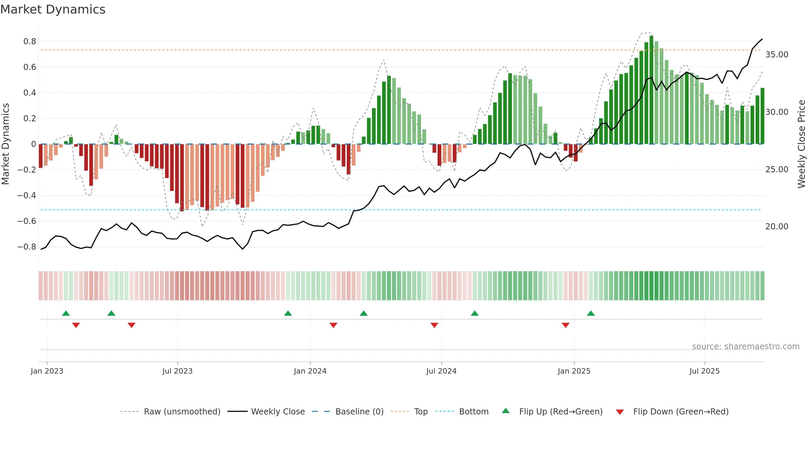Click the earliest red flip-down triangle of 2023
The image size is (811, 456).
pyautogui.click(x=76, y=325)
